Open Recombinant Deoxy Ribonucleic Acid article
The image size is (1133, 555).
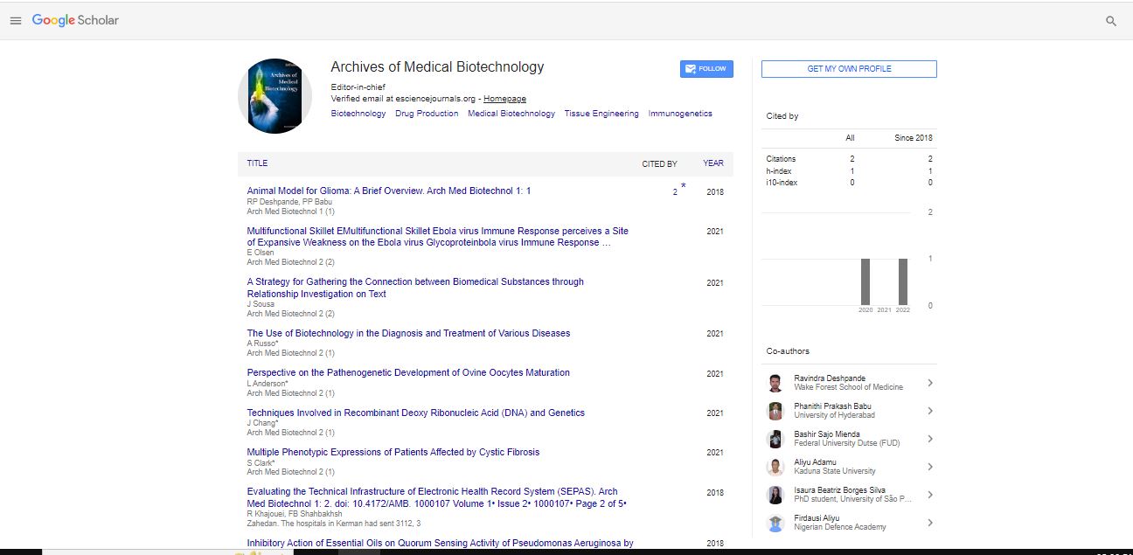(416, 413)
